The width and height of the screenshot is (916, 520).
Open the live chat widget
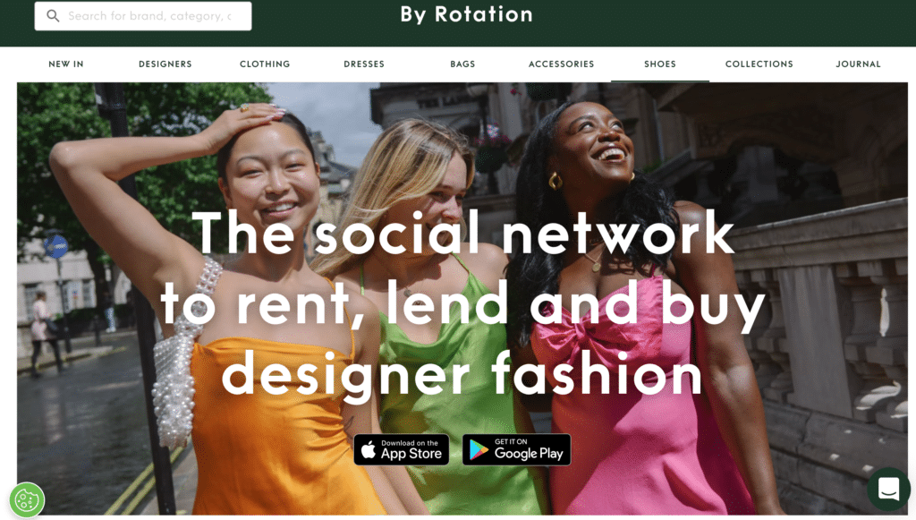tap(888, 489)
